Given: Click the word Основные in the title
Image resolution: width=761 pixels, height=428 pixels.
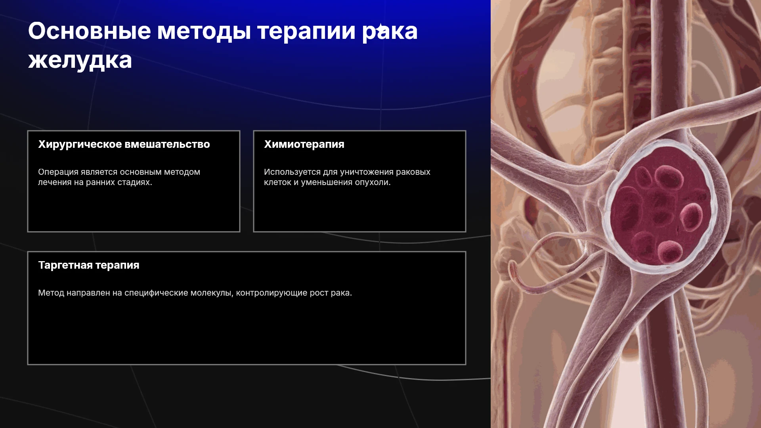Looking at the screenshot, I should [x=89, y=31].
